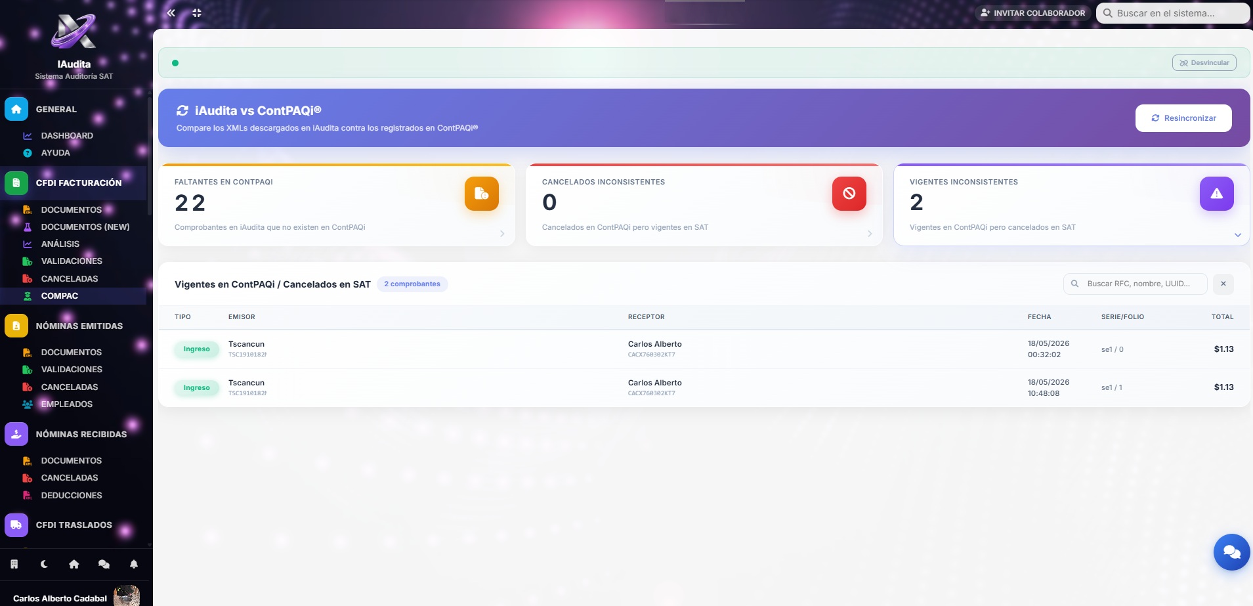Open EMPLEADOS in the sidebar
This screenshot has width=1253, height=606.
(67, 404)
